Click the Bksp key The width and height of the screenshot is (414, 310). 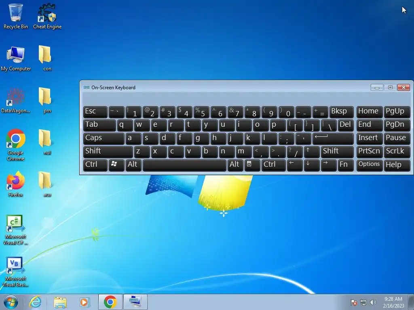[x=341, y=112]
